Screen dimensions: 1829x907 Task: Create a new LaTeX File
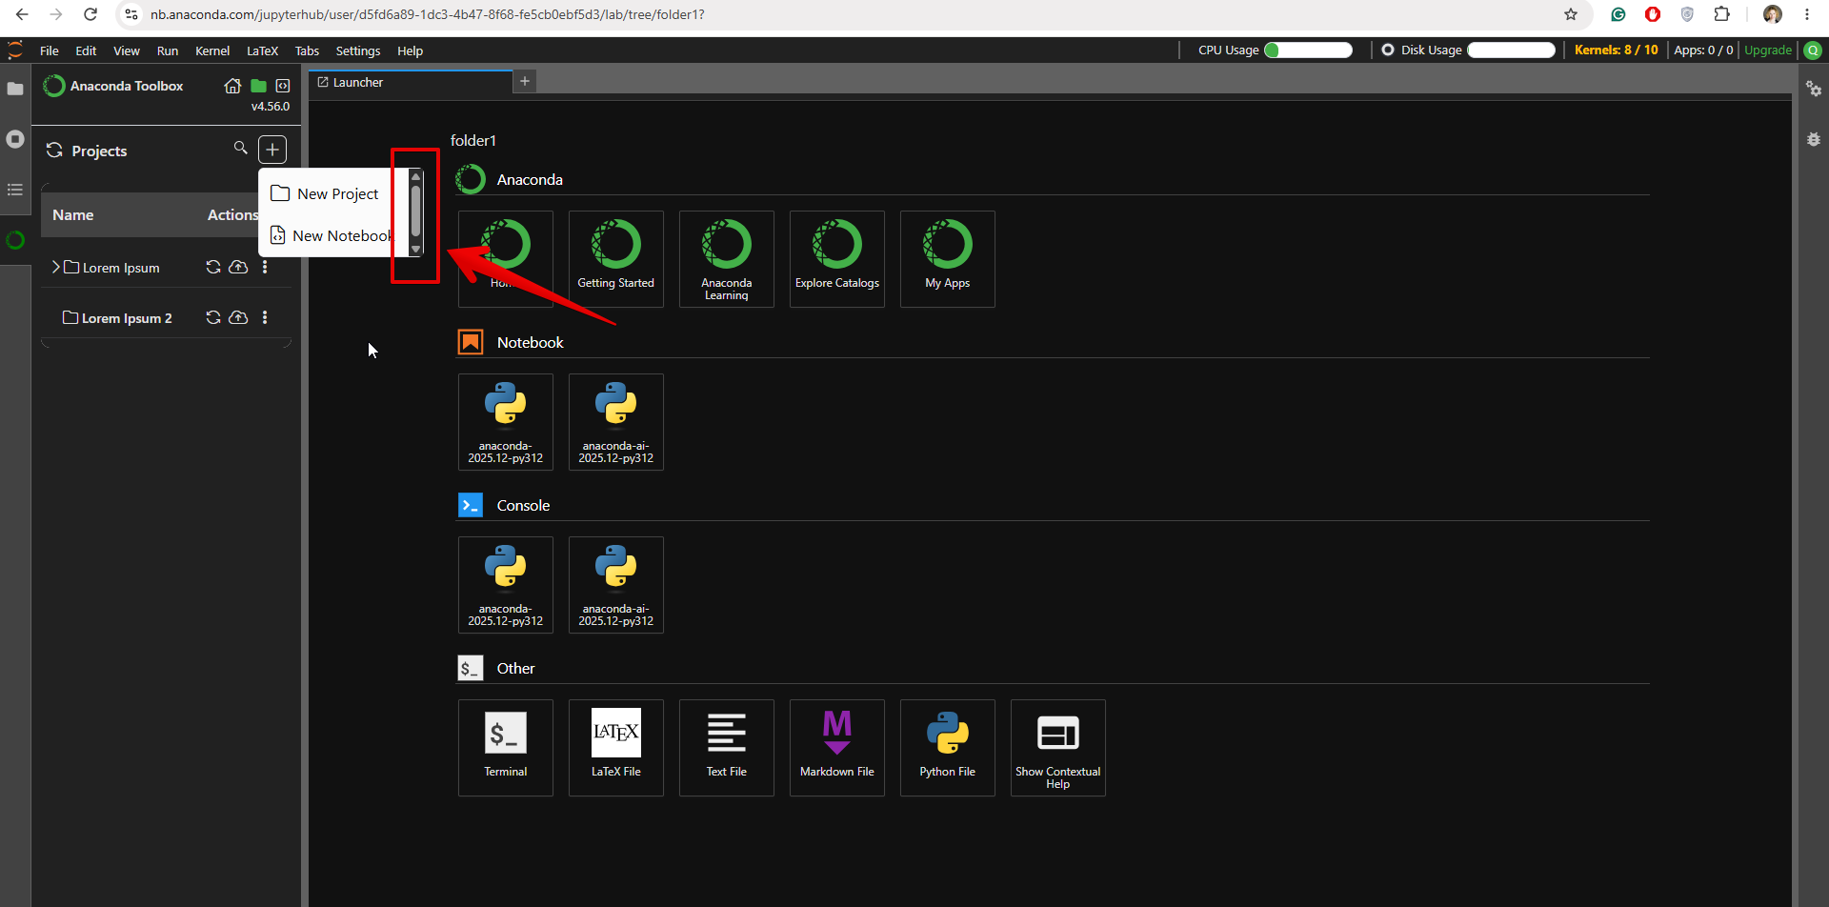(x=616, y=748)
